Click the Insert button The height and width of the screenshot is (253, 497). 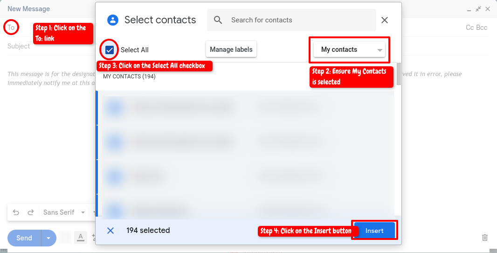tap(374, 231)
